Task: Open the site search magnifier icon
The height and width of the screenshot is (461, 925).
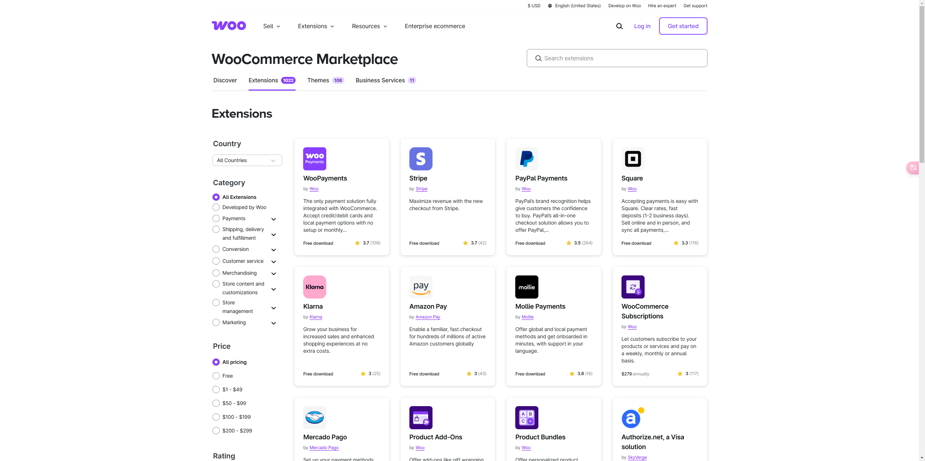Action: click(x=619, y=26)
